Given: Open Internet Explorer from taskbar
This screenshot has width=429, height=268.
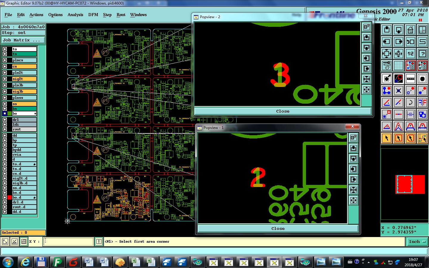Looking at the screenshot, I should coord(26,262).
